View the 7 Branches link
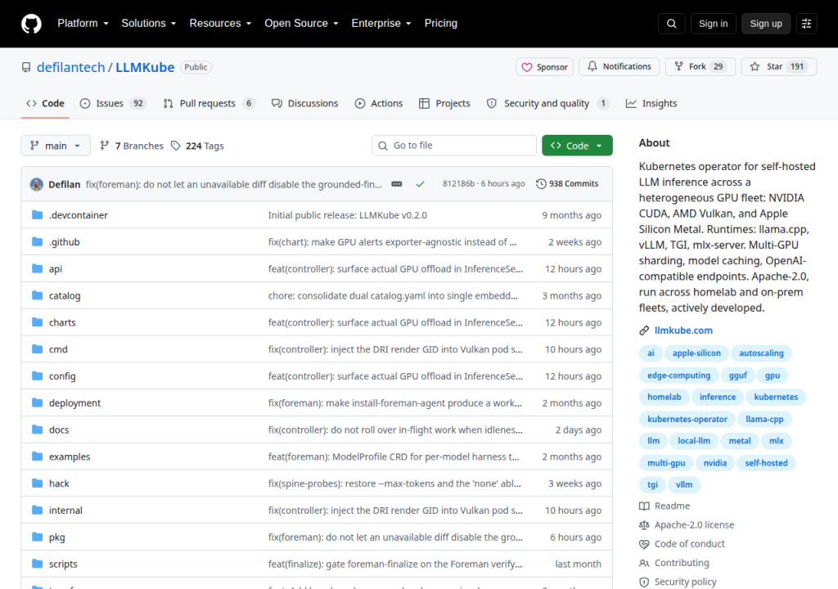This screenshot has width=838, height=589. pos(132,146)
